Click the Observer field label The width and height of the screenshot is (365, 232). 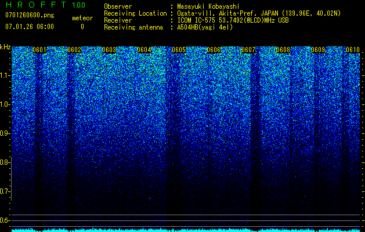tap(118, 6)
